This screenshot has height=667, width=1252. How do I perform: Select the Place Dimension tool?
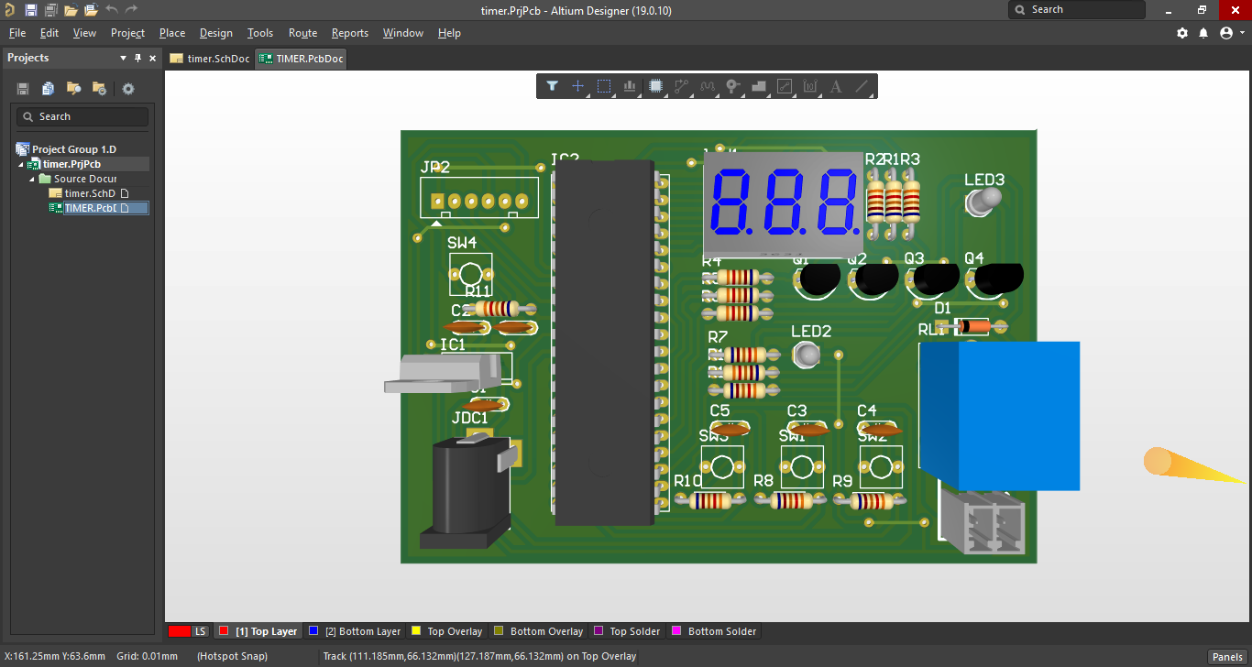click(x=810, y=86)
